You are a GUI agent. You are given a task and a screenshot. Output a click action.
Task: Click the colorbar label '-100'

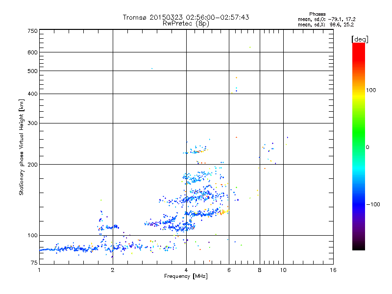pos(373,204)
